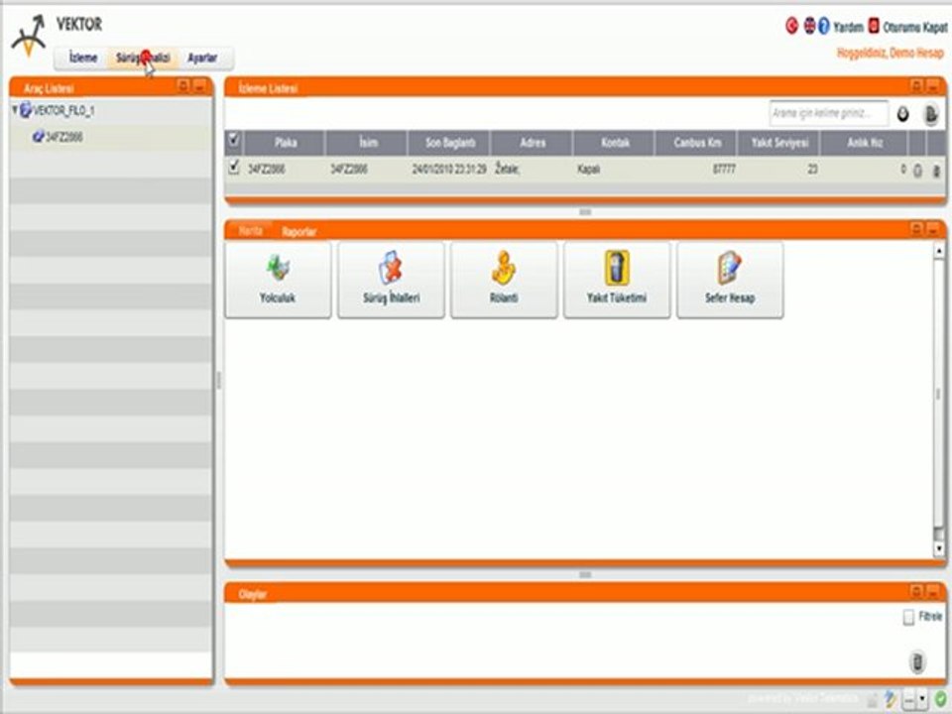The width and height of the screenshot is (952, 714).
Task: Open the Sürüş İhlalleri report
Action: pyautogui.click(x=391, y=280)
